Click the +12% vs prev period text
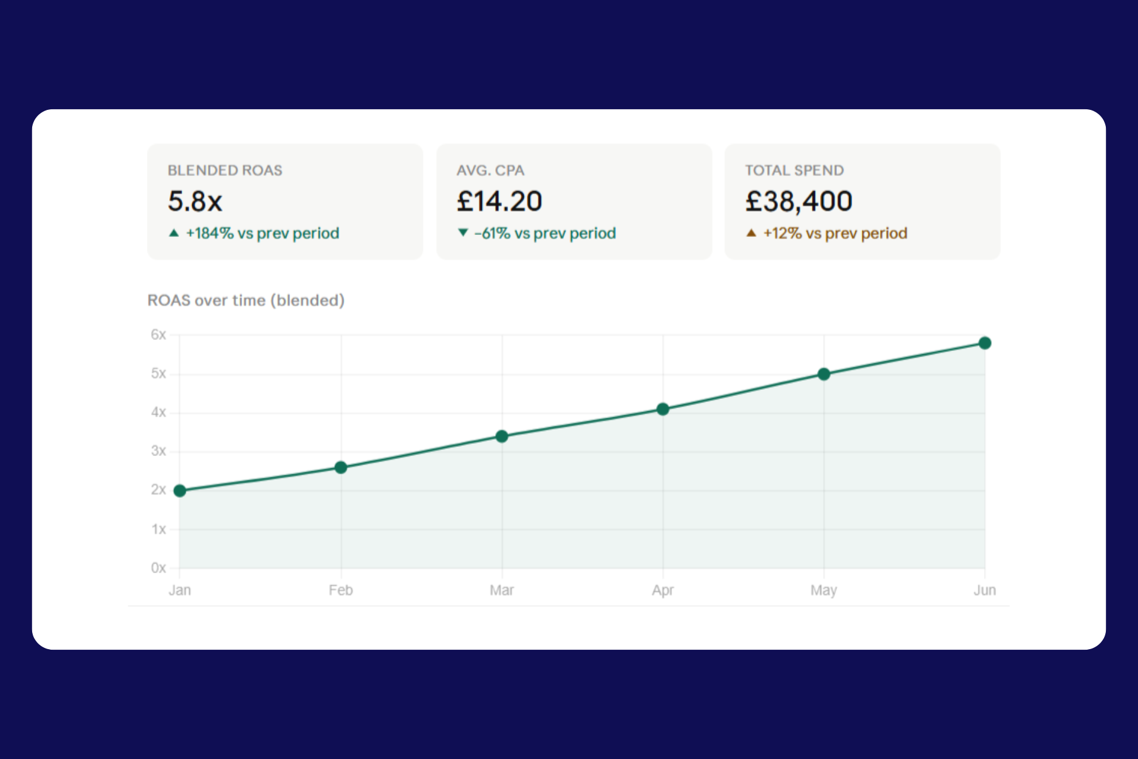The image size is (1138, 759). pyautogui.click(x=835, y=234)
